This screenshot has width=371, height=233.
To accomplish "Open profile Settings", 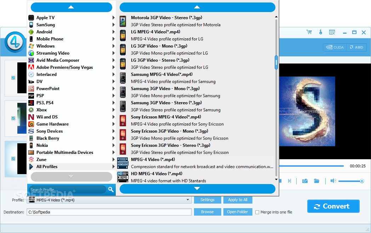I will click(x=207, y=200).
